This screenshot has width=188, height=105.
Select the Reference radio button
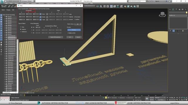(21, 32)
